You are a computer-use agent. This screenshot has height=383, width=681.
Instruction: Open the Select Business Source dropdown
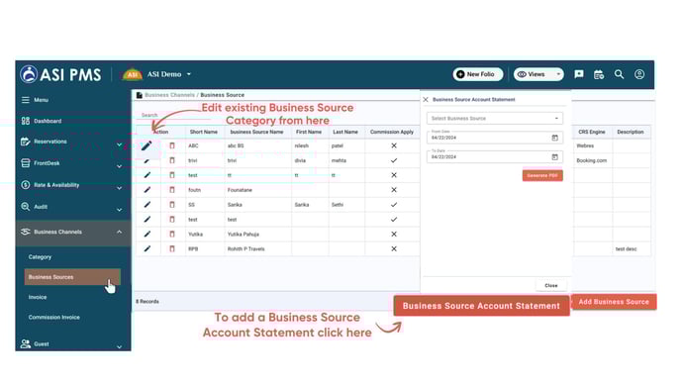click(x=495, y=118)
